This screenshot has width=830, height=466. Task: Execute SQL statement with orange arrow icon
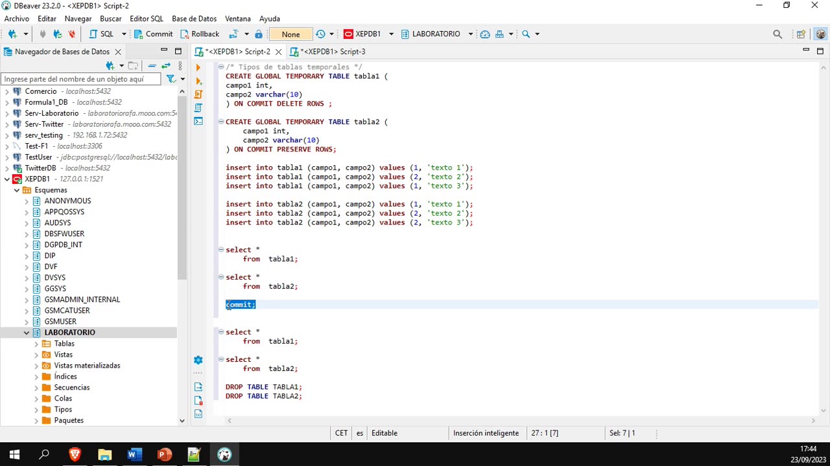198,67
